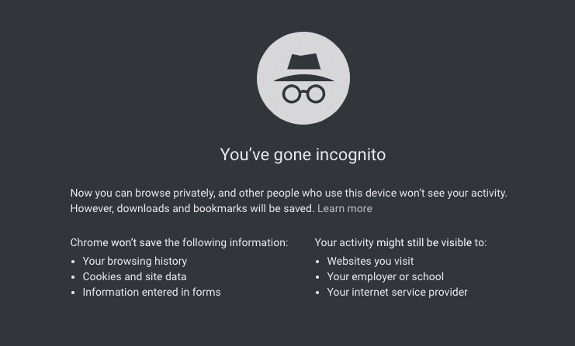The width and height of the screenshot is (575, 346).
Task: Select "Information entered in forms" list item
Action: click(x=151, y=292)
